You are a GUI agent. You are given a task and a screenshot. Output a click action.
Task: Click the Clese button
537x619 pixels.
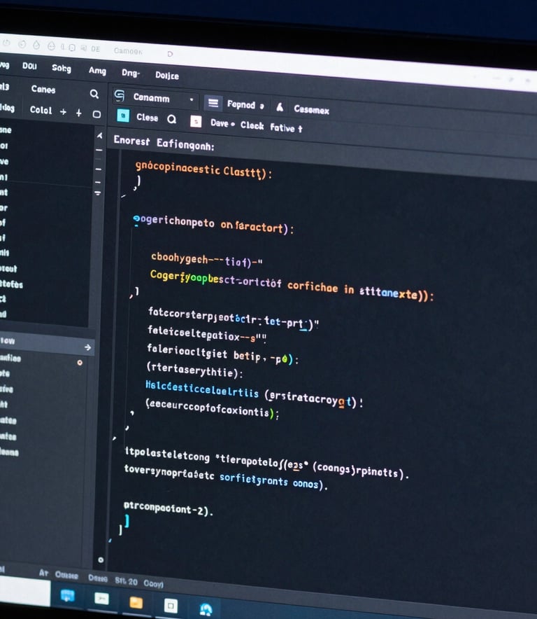tap(147, 117)
